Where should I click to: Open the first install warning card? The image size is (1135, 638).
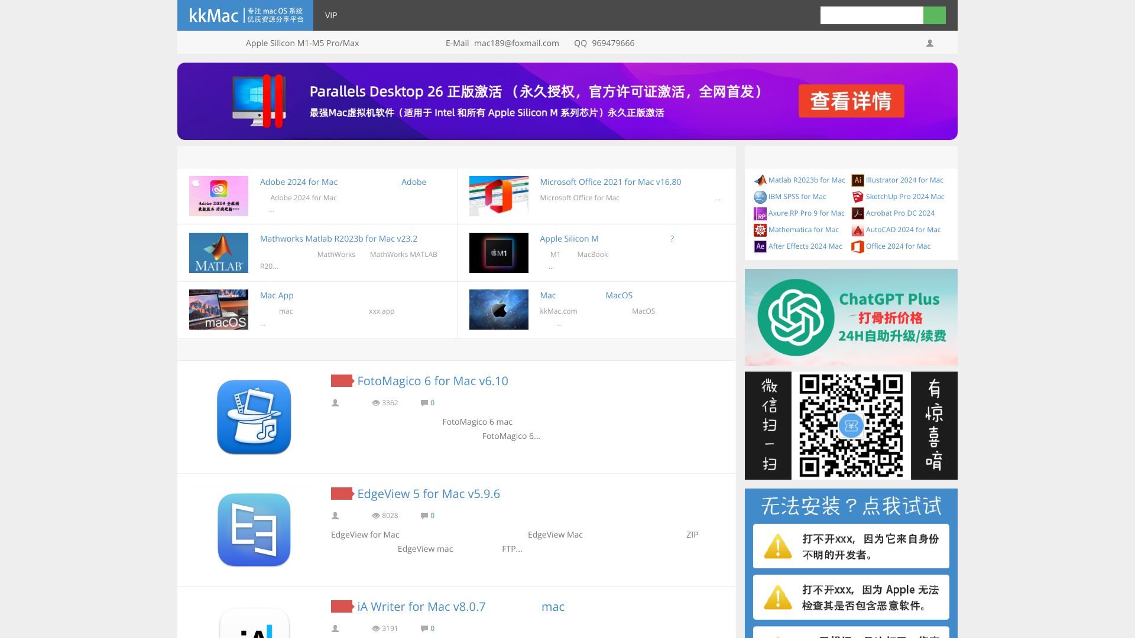(851, 546)
